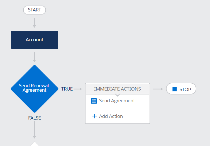Click the plus icon beside Add Action
210x146 pixels.
[x=94, y=116]
